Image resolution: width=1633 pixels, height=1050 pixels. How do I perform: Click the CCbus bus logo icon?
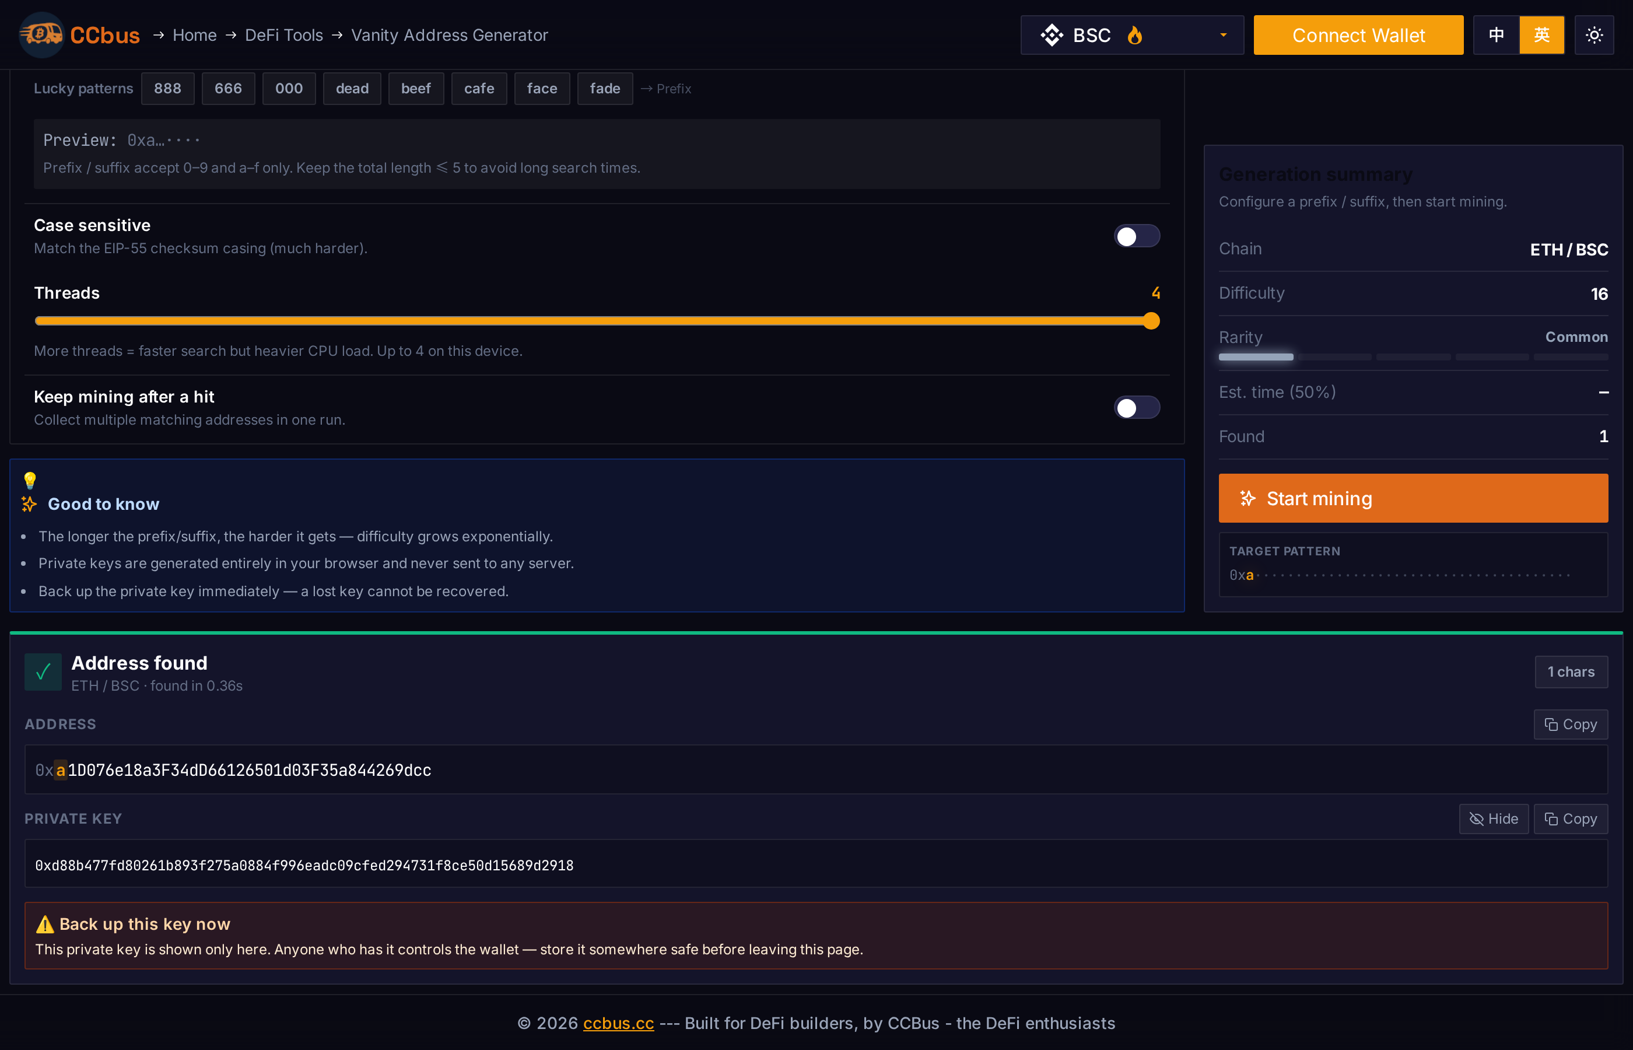click(42, 35)
